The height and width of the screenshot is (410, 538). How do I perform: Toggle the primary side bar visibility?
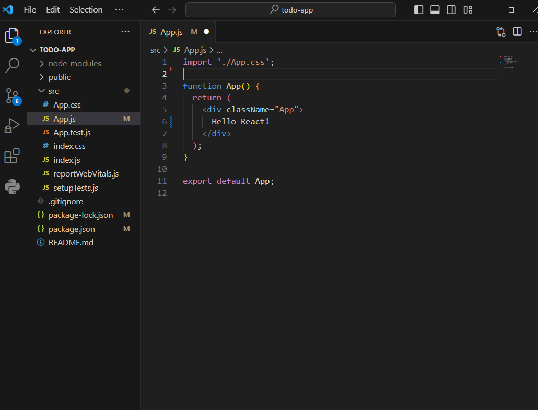pyautogui.click(x=418, y=10)
